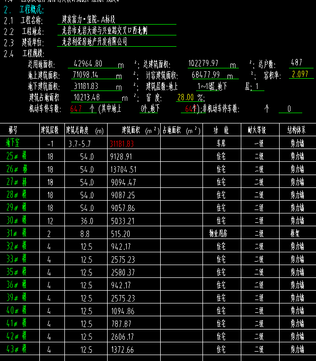This screenshot has width=316, height=361.
Task: Click red parking count 647 after 机动车停车数
Action: click(x=76, y=109)
